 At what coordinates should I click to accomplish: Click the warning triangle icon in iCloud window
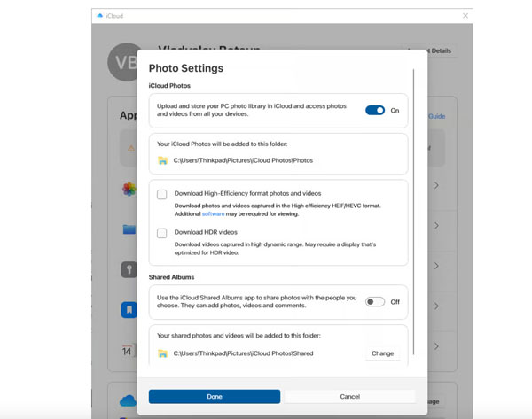point(131,148)
